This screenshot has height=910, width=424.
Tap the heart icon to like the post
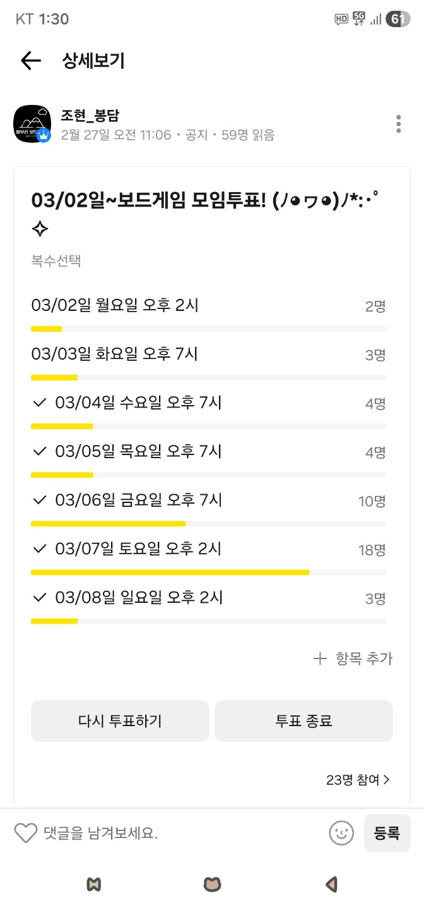pyautogui.click(x=26, y=833)
